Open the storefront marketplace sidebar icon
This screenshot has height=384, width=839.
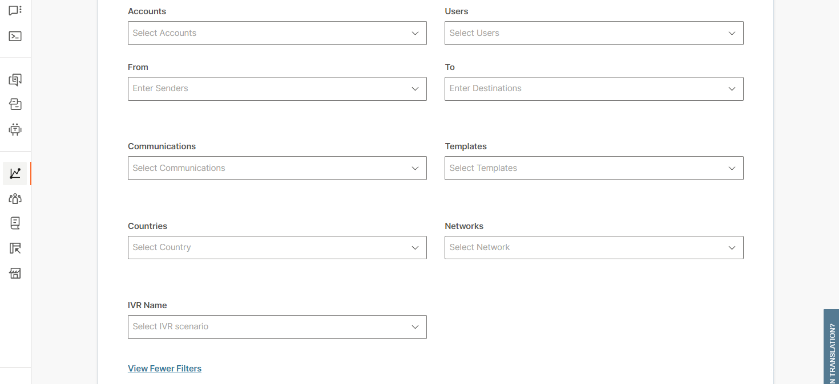[x=15, y=273]
